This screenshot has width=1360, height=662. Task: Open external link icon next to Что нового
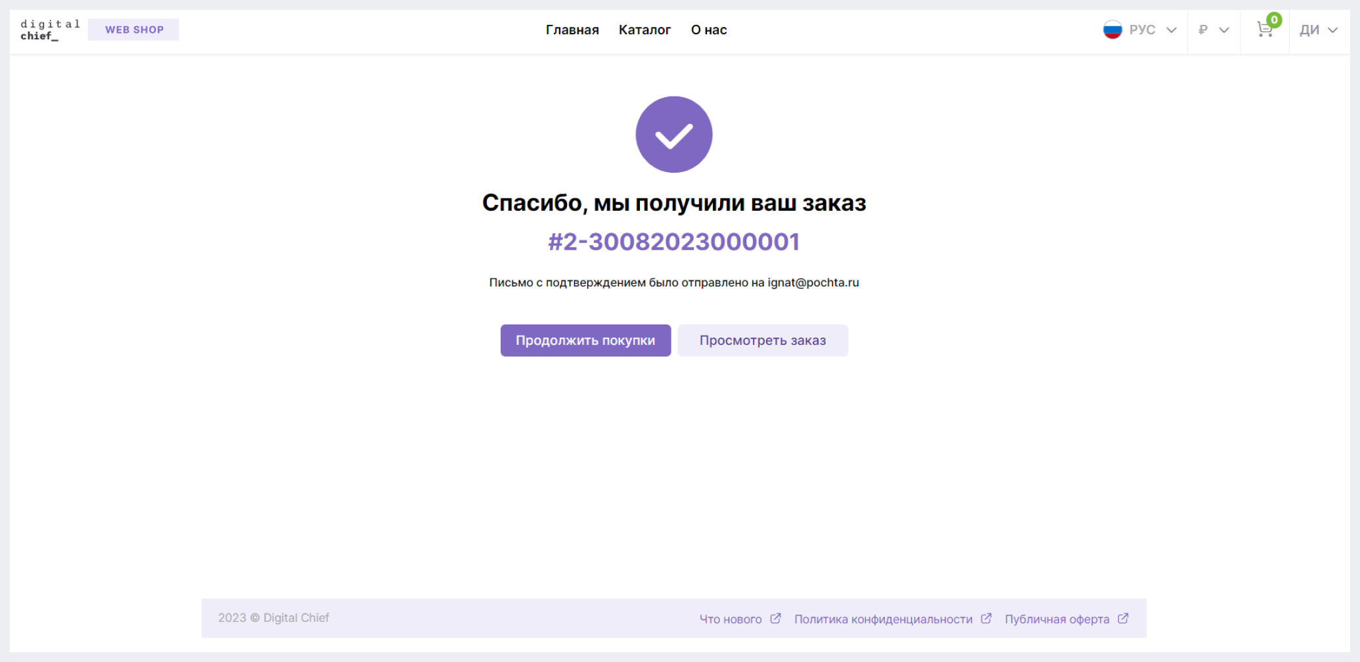coord(775,618)
